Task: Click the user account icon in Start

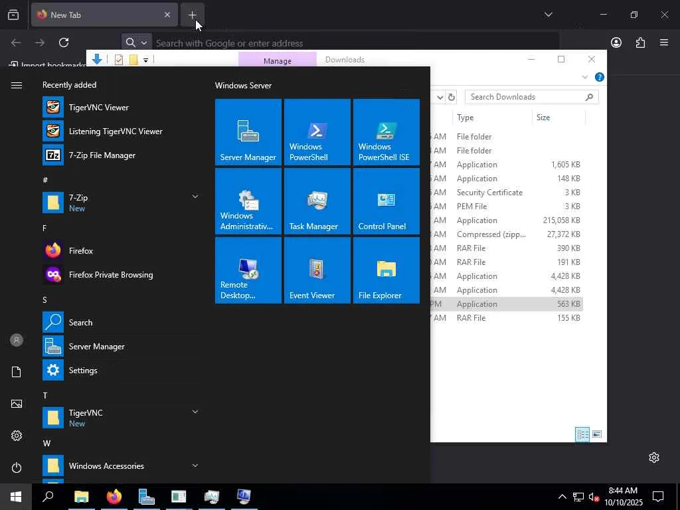Action: [x=17, y=340]
